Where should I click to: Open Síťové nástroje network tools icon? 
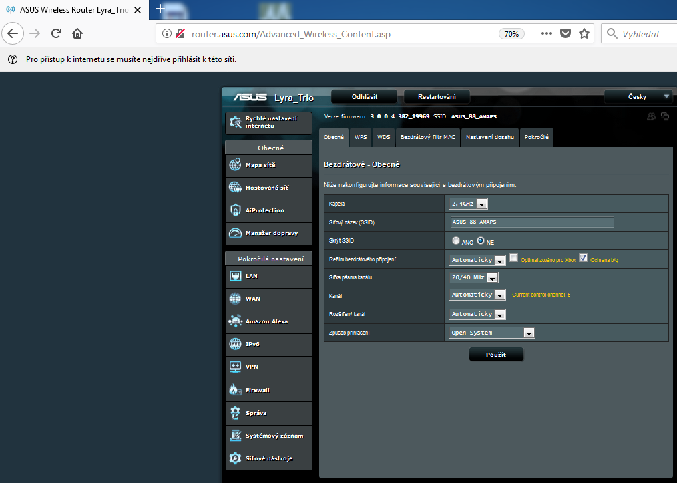[235, 458]
